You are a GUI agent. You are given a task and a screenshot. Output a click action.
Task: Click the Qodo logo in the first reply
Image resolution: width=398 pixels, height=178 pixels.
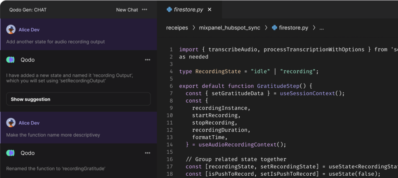pyautogui.click(x=10, y=60)
